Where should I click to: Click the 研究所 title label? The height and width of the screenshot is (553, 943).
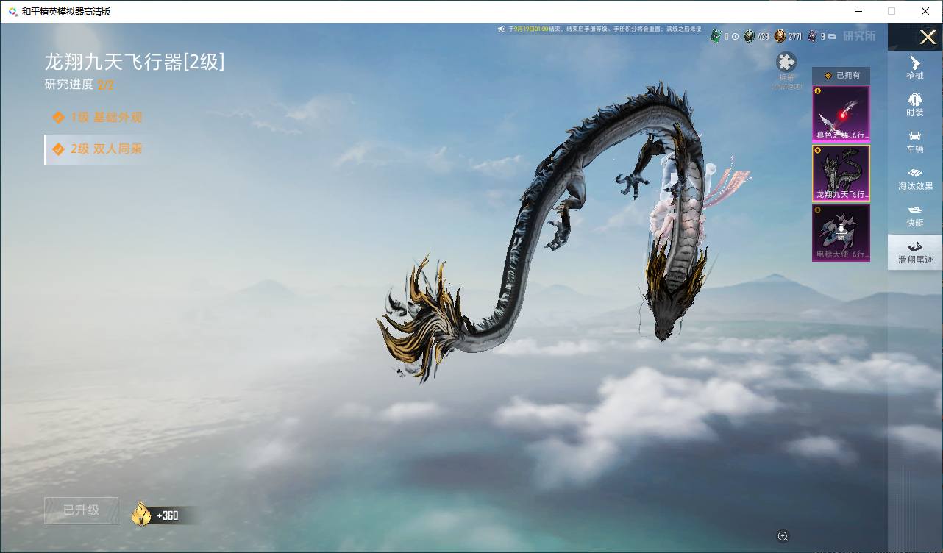[859, 36]
